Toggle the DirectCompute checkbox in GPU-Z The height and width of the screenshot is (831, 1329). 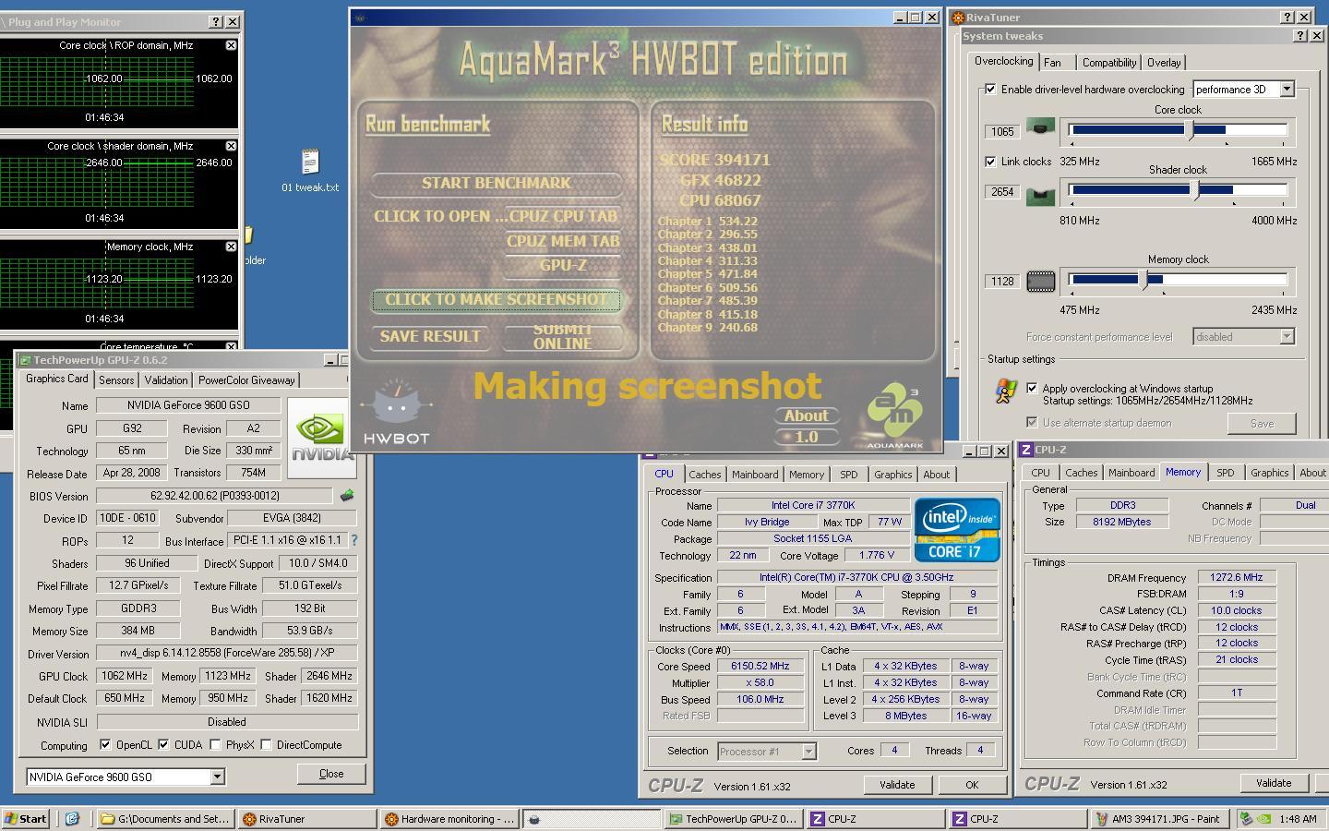click(266, 744)
